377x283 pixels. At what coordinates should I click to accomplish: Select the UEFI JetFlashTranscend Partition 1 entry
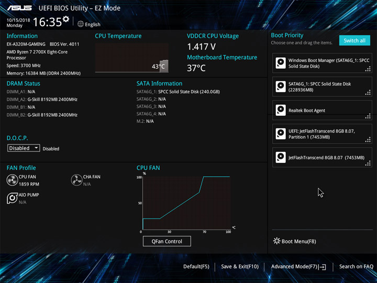pos(322,134)
